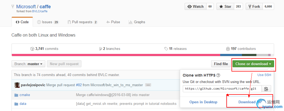
Task: Open the Pull requests tab
Action: (x=83, y=22)
